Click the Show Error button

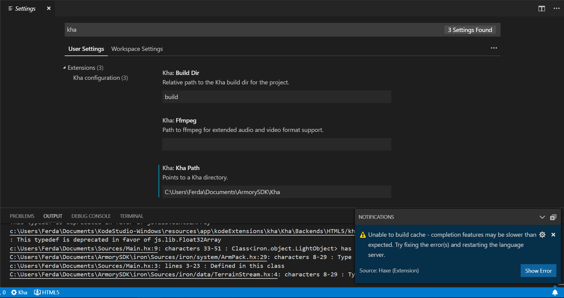538,271
